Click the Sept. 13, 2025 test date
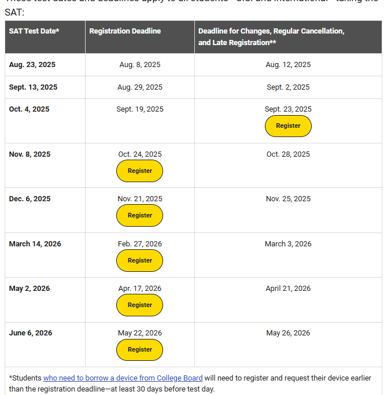Image resolution: width=384 pixels, height=395 pixels. pos(33,87)
